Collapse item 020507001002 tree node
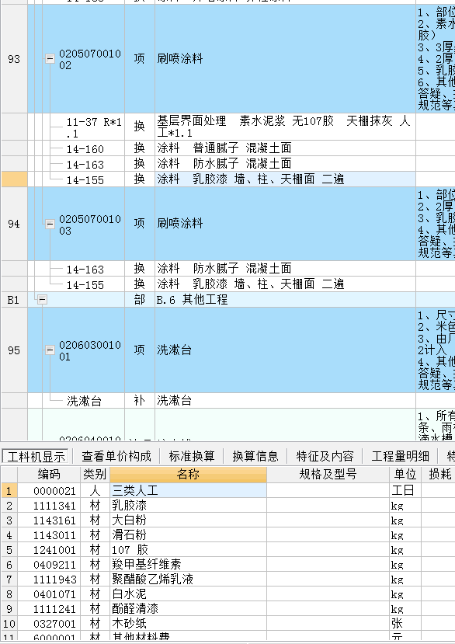 pyautogui.click(x=50, y=59)
